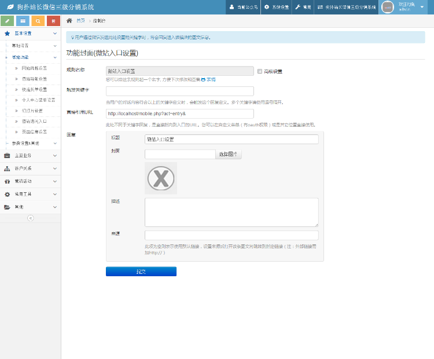
Task: Expand the 主要业务 menu chevron
Action: (55, 156)
